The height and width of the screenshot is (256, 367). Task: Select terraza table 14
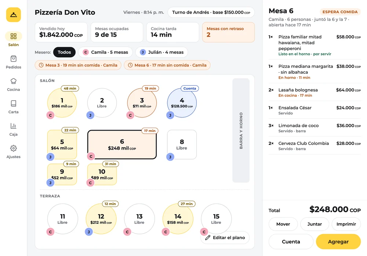click(178, 219)
